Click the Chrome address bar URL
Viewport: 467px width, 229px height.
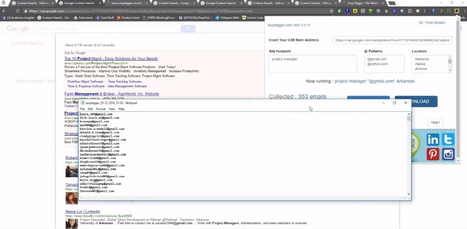click(141, 11)
